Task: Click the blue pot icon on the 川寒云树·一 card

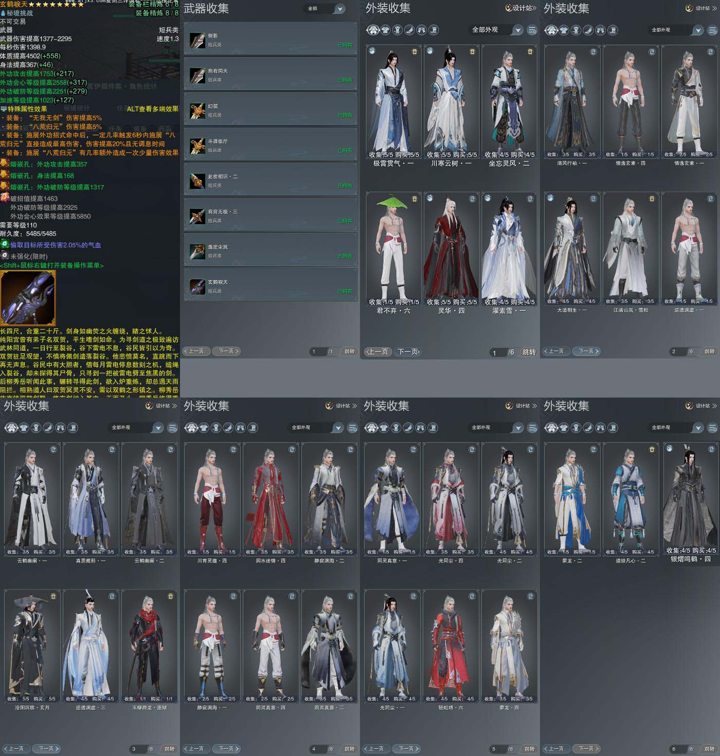Action: click(x=430, y=51)
